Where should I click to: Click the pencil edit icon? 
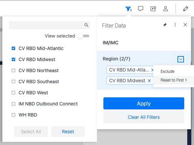tap(186, 9)
